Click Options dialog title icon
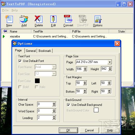This screenshot has width=135, height=135. pyautogui.click(x=15, y=43)
